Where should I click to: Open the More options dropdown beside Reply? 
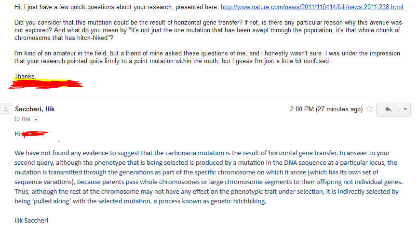point(404,109)
